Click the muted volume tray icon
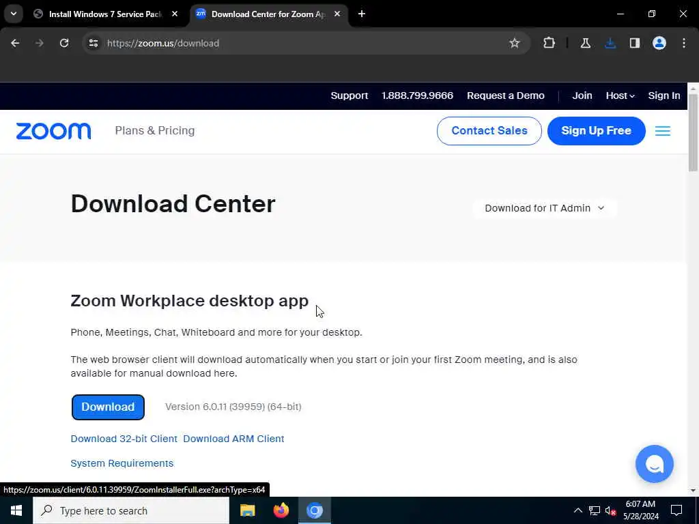The image size is (699, 524). [610, 510]
